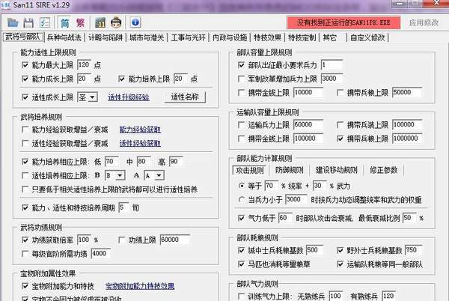The width and height of the screenshot is (449, 301).
Task: Select the 特技效果 tab
Action: pyautogui.click(x=267, y=37)
